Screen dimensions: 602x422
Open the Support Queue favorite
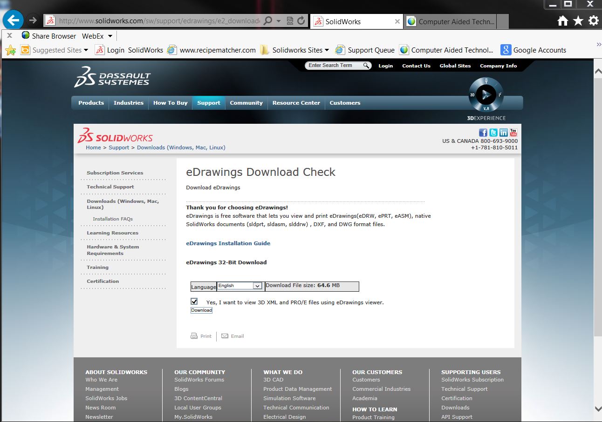[x=365, y=50]
